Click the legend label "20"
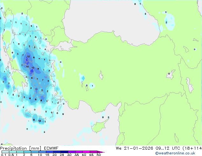 (54, 155)
